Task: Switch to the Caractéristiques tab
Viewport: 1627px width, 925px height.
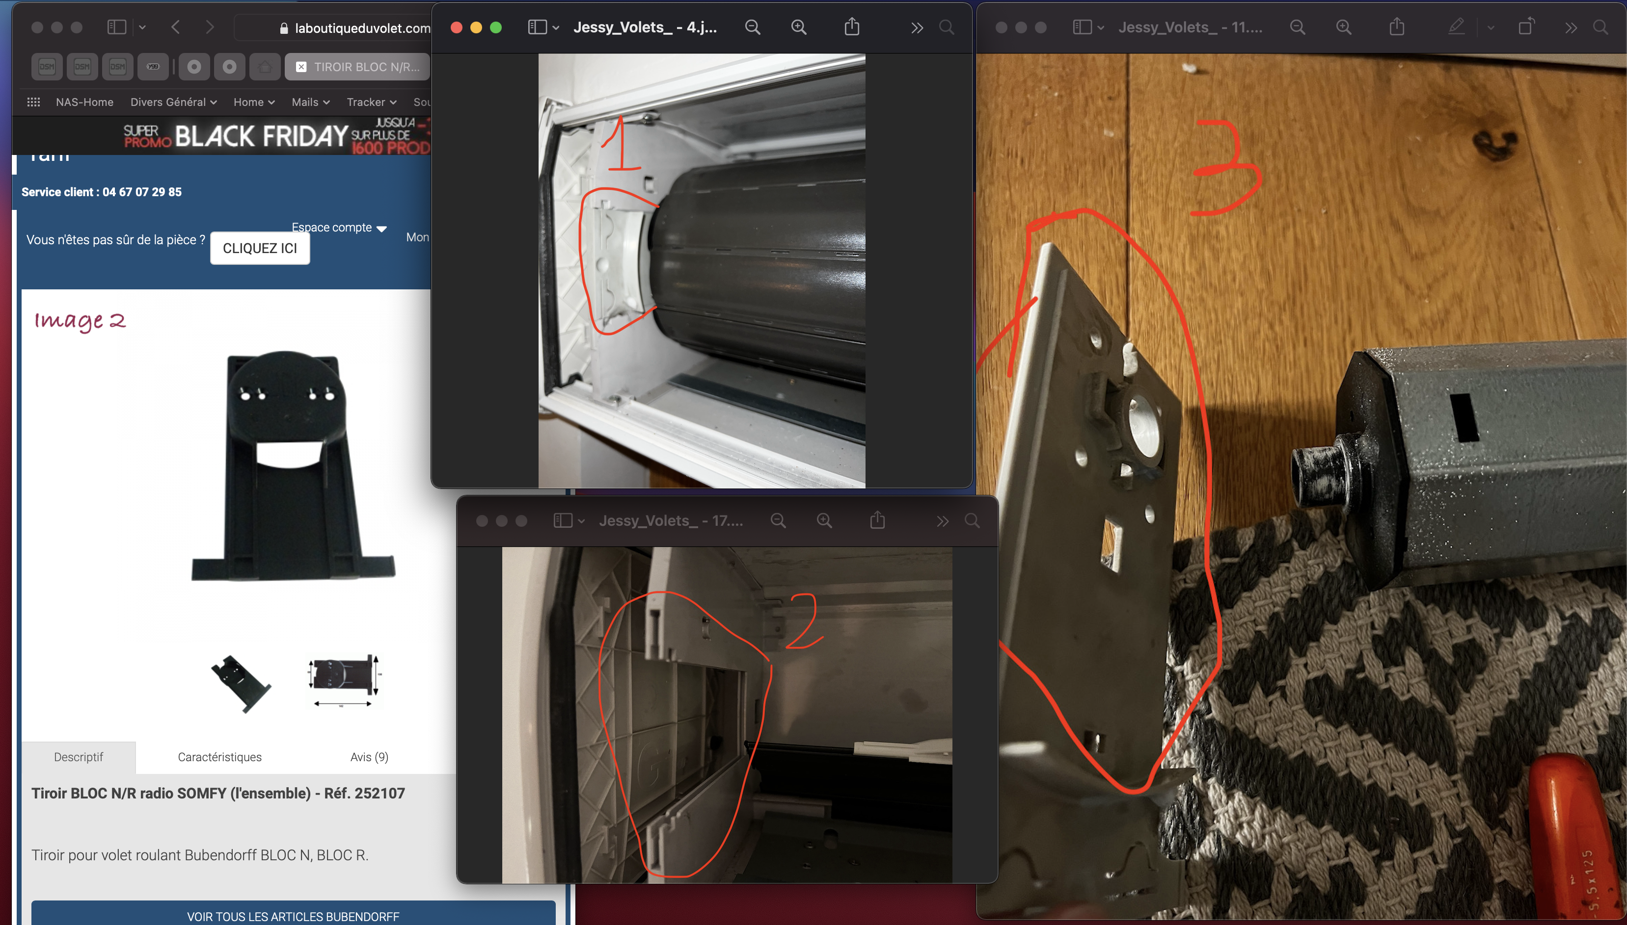Action: click(x=219, y=757)
